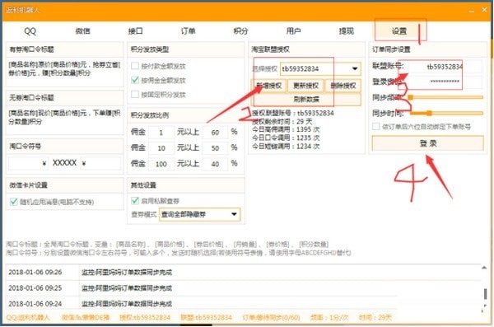Click the percentage field showing 50
The height and width of the screenshot is (327, 494).
click(x=215, y=148)
